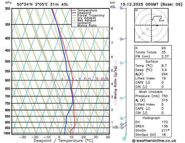The image size is (185, 143).
Task: Click the blue Dewpoint legend line
Action: (74, 13)
